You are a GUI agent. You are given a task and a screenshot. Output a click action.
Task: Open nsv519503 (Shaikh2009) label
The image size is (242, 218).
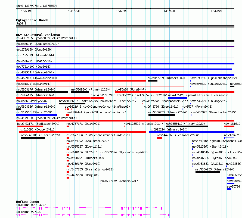point(34,112)
